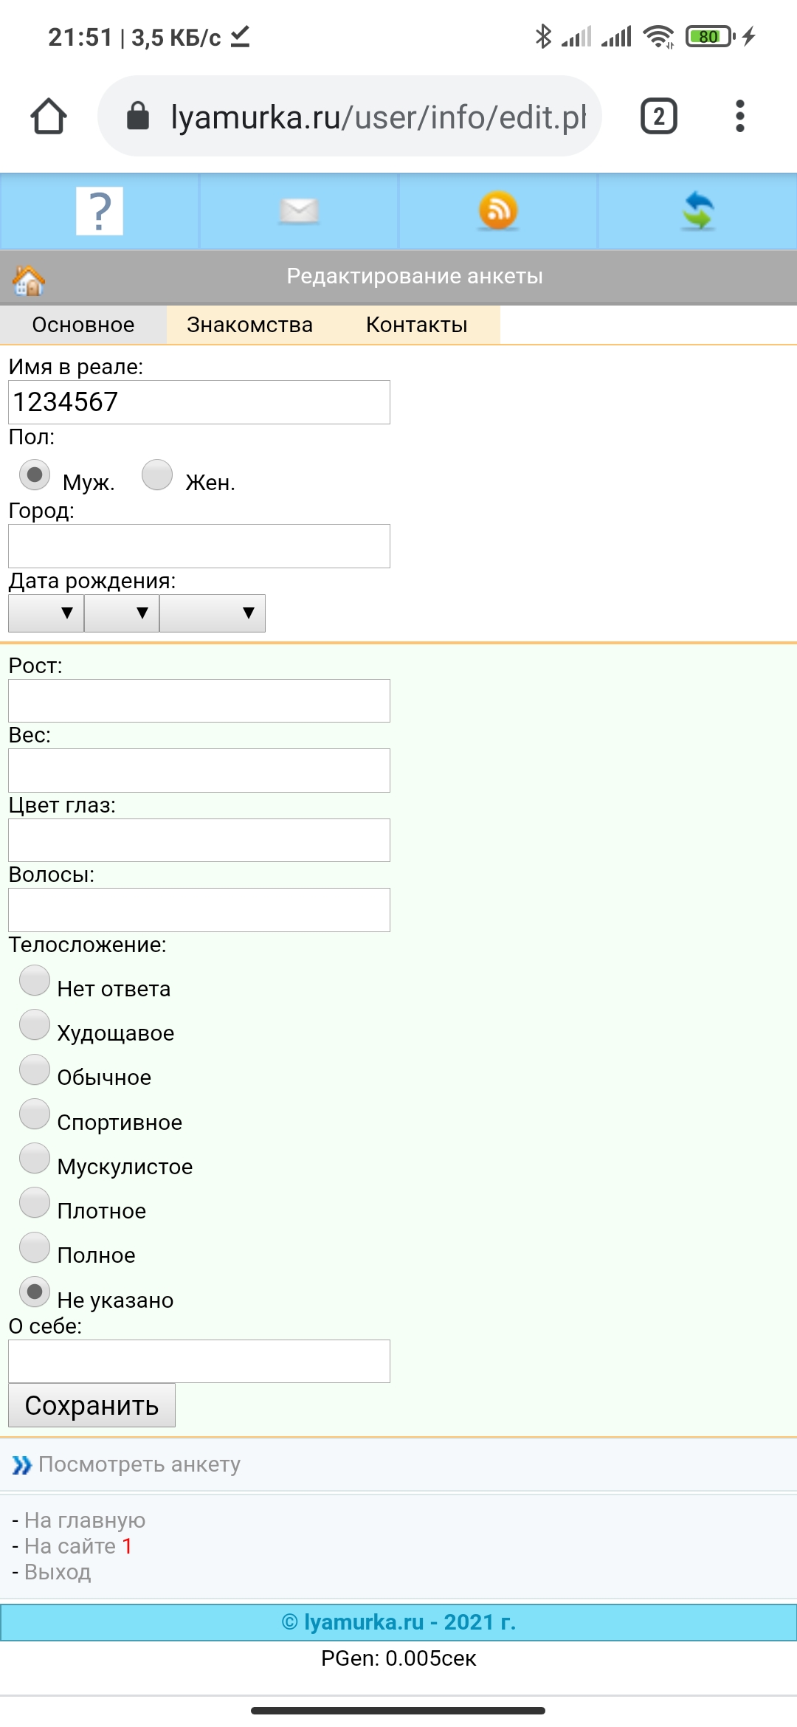Open the browser three-dot menu
The width and height of the screenshot is (797, 1727).
739,117
